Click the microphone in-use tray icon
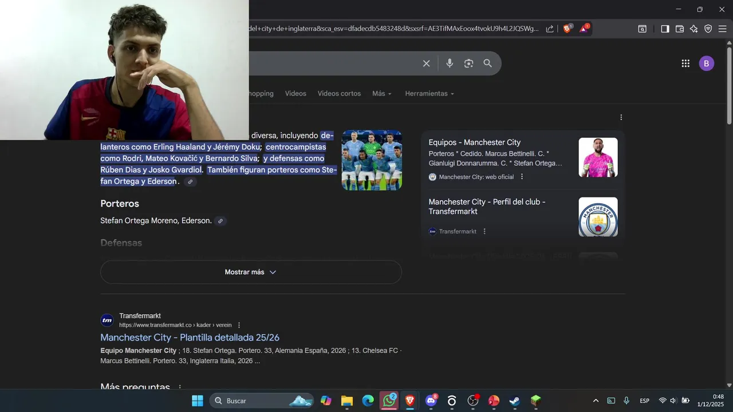 (626, 401)
